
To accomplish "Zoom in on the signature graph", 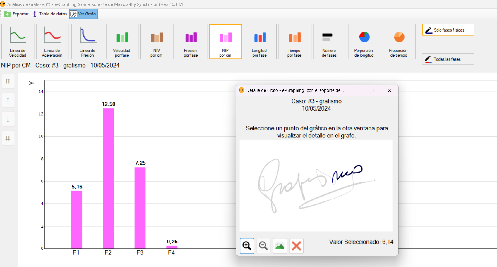I will click(247, 246).
